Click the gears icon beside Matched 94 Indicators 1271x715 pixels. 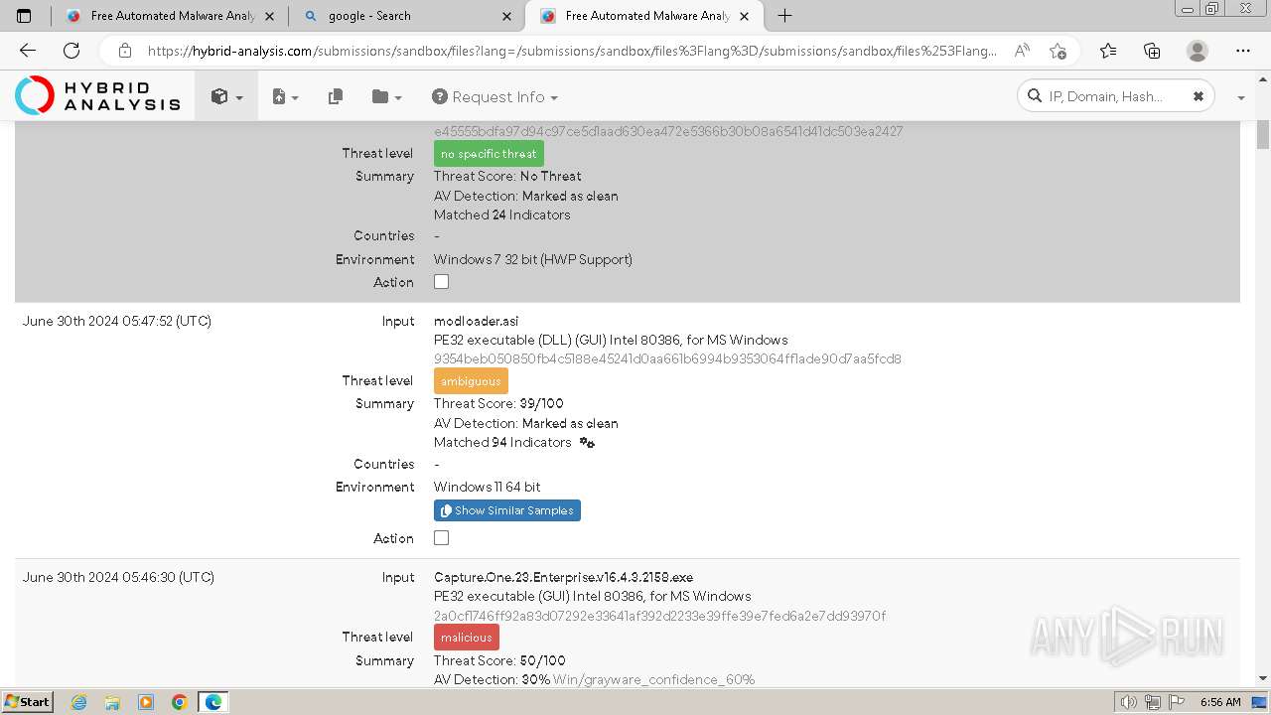(x=587, y=443)
